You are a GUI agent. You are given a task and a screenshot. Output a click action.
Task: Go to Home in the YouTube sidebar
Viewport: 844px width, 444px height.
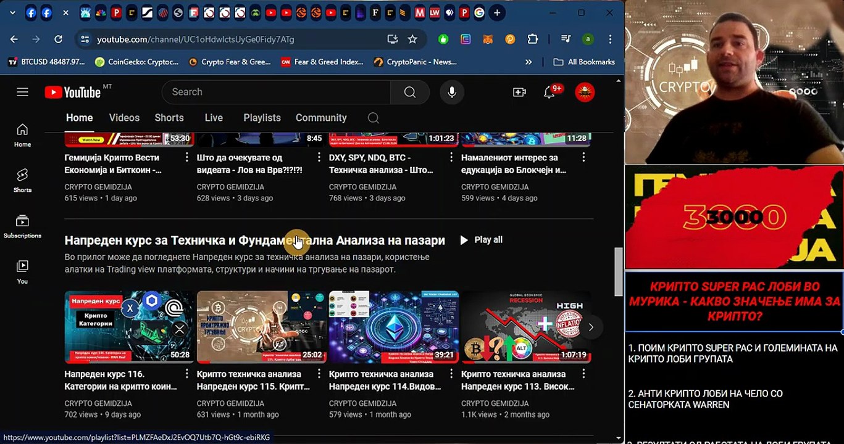[x=22, y=135]
